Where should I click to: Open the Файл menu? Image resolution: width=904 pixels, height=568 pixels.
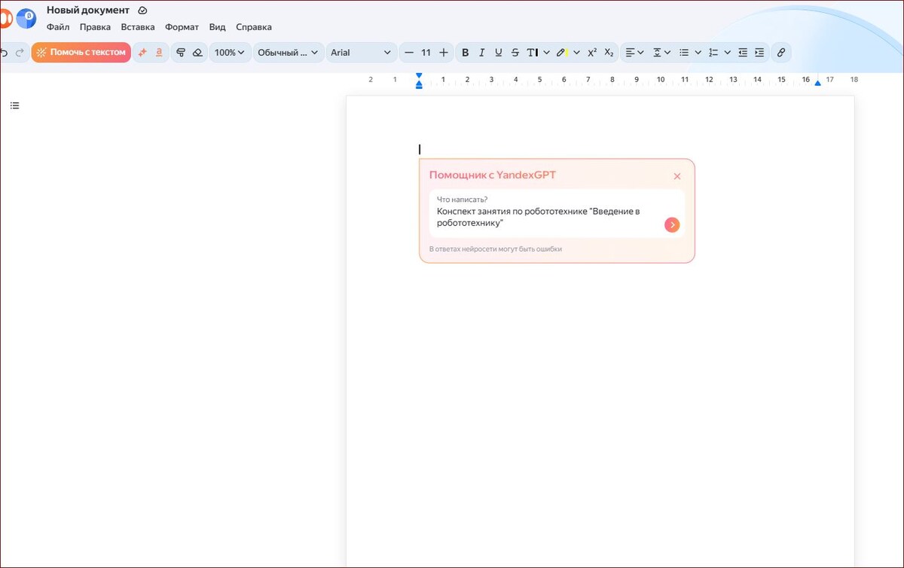click(x=58, y=27)
